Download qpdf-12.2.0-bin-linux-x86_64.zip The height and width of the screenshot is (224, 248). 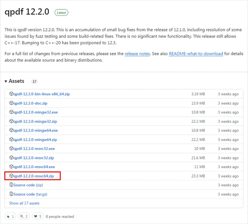42,94
